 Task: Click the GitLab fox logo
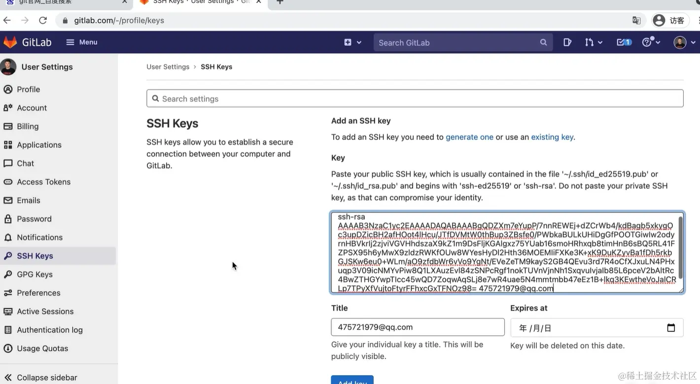(10, 42)
